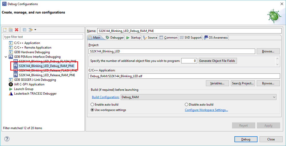Open Configure Workspace Settings link
Screen dimensions: 286x146
[206, 110]
